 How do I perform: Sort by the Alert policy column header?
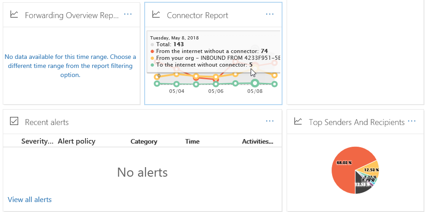pos(76,141)
